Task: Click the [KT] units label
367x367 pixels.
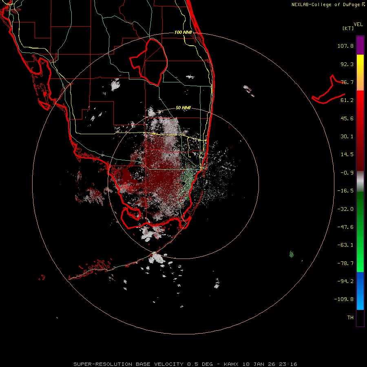Action: tap(348, 28)
